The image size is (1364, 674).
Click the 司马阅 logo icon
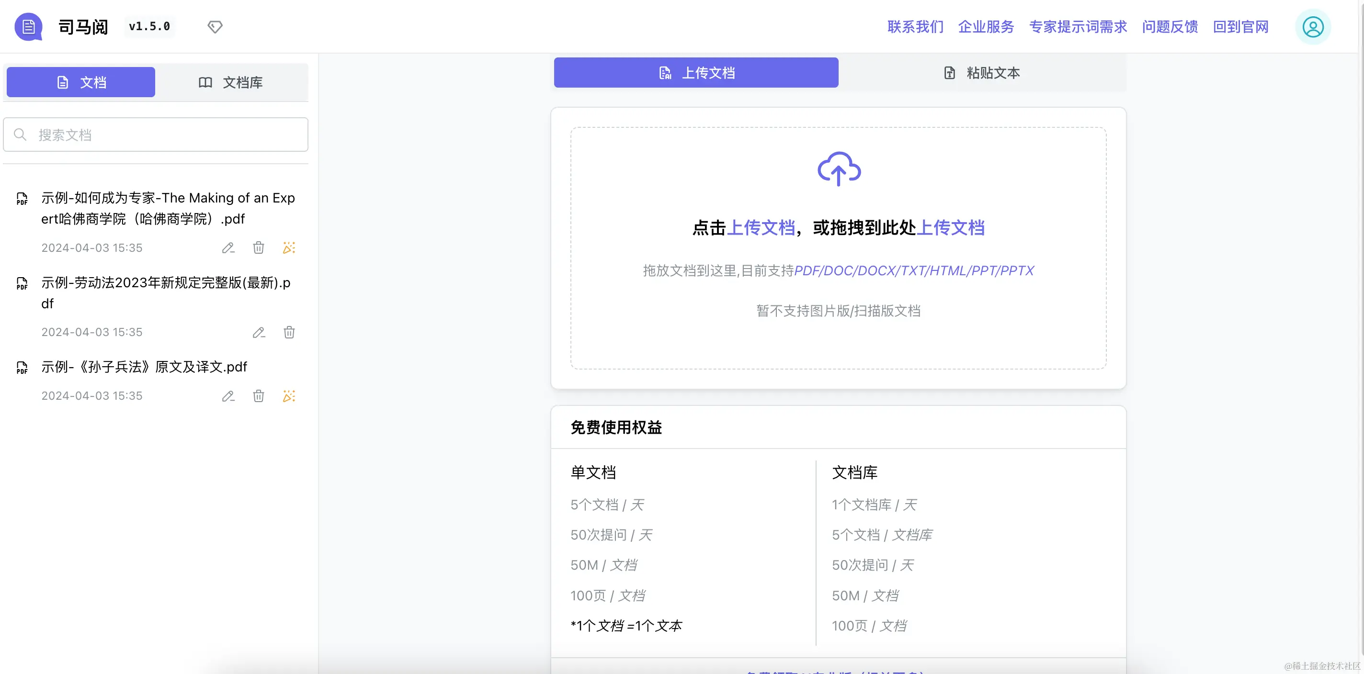coord(29,26)
